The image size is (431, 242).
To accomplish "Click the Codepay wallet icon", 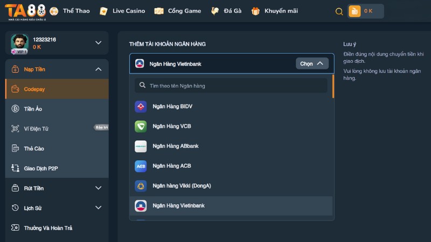I will tap(15, 89).
